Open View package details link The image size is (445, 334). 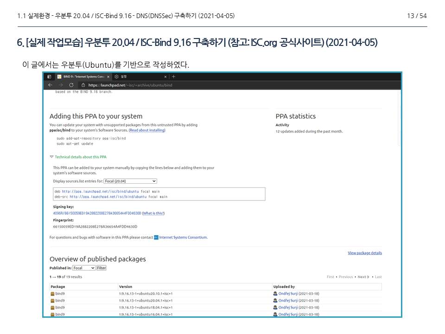tap(365, 253)
